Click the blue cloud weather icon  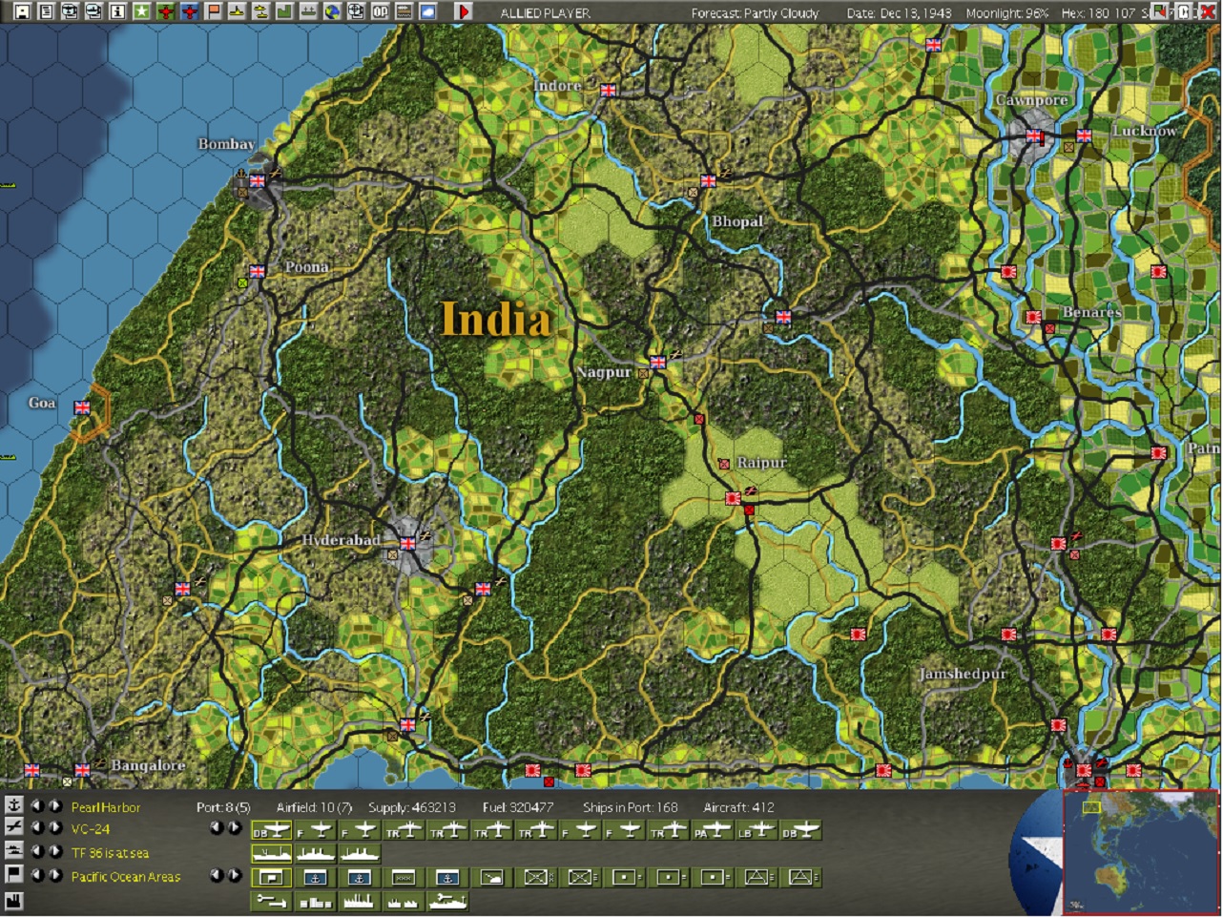click(x=427, y=11)
